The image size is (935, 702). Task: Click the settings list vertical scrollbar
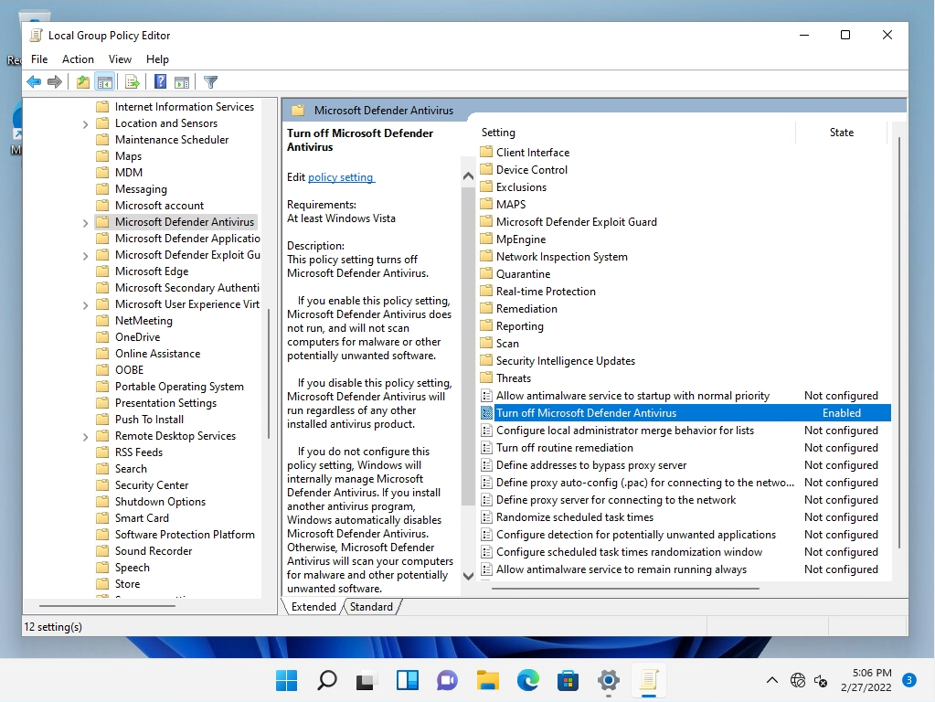point(898,343)
